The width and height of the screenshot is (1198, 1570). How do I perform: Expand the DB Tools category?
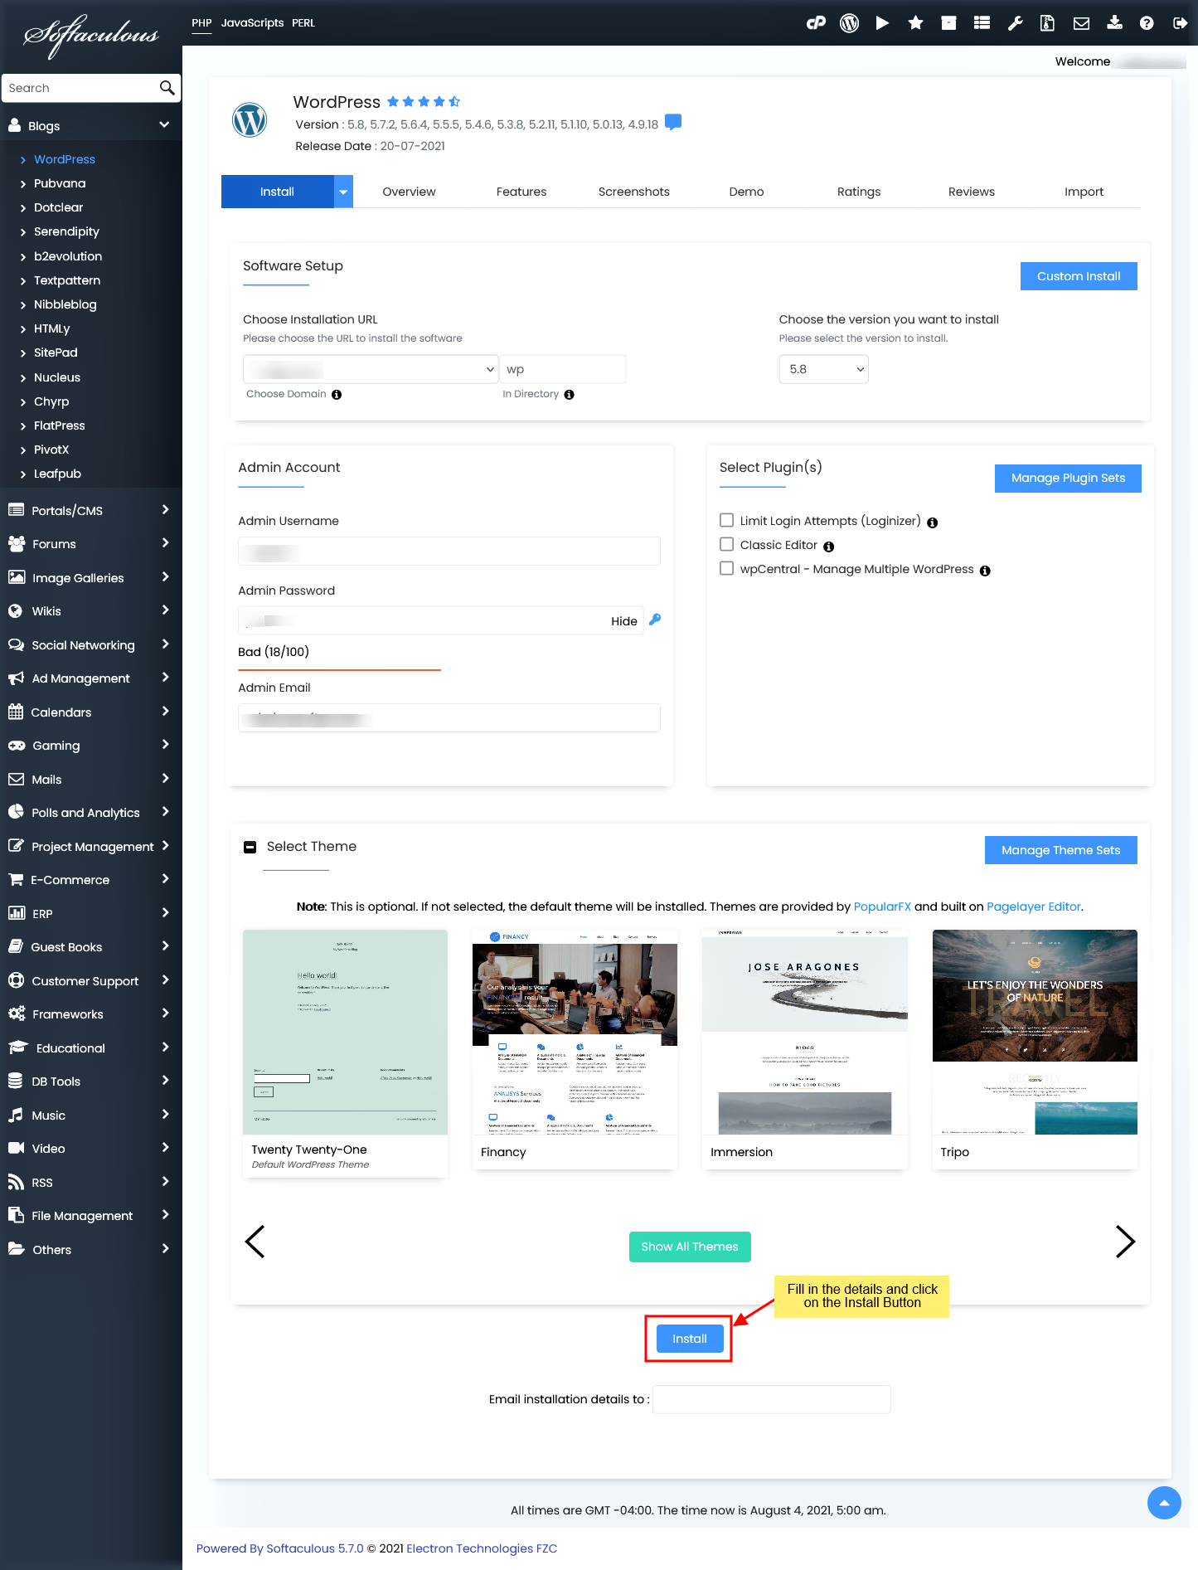coord(90,1082)
